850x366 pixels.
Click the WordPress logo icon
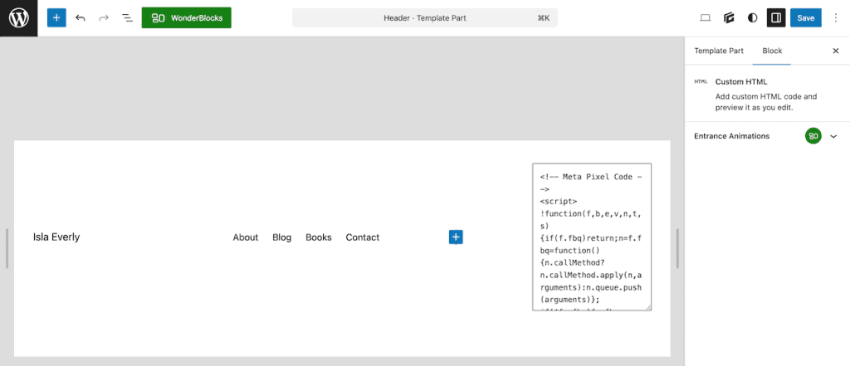[x=18, y=18]
